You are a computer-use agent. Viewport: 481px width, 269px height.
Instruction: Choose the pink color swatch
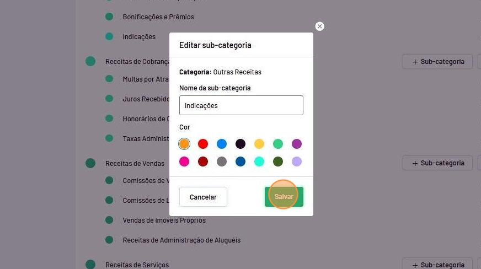point(184,162)
